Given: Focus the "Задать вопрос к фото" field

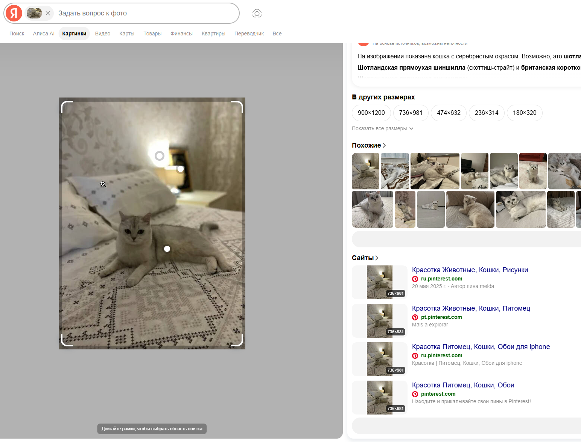Looking at the screenshot, I should point(147,13).
